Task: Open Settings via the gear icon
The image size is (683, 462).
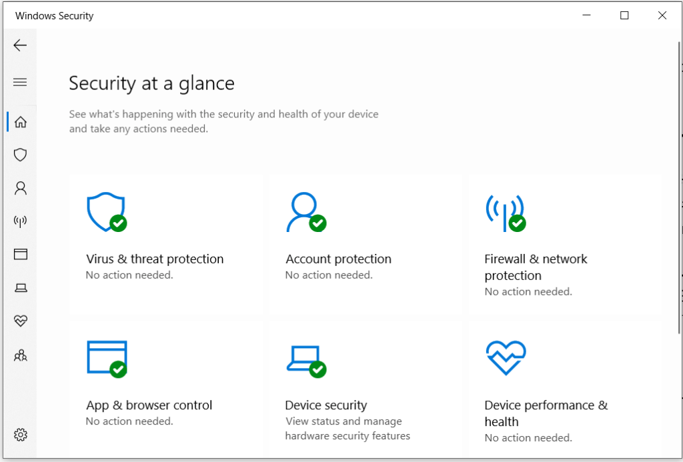Action: 20,435
